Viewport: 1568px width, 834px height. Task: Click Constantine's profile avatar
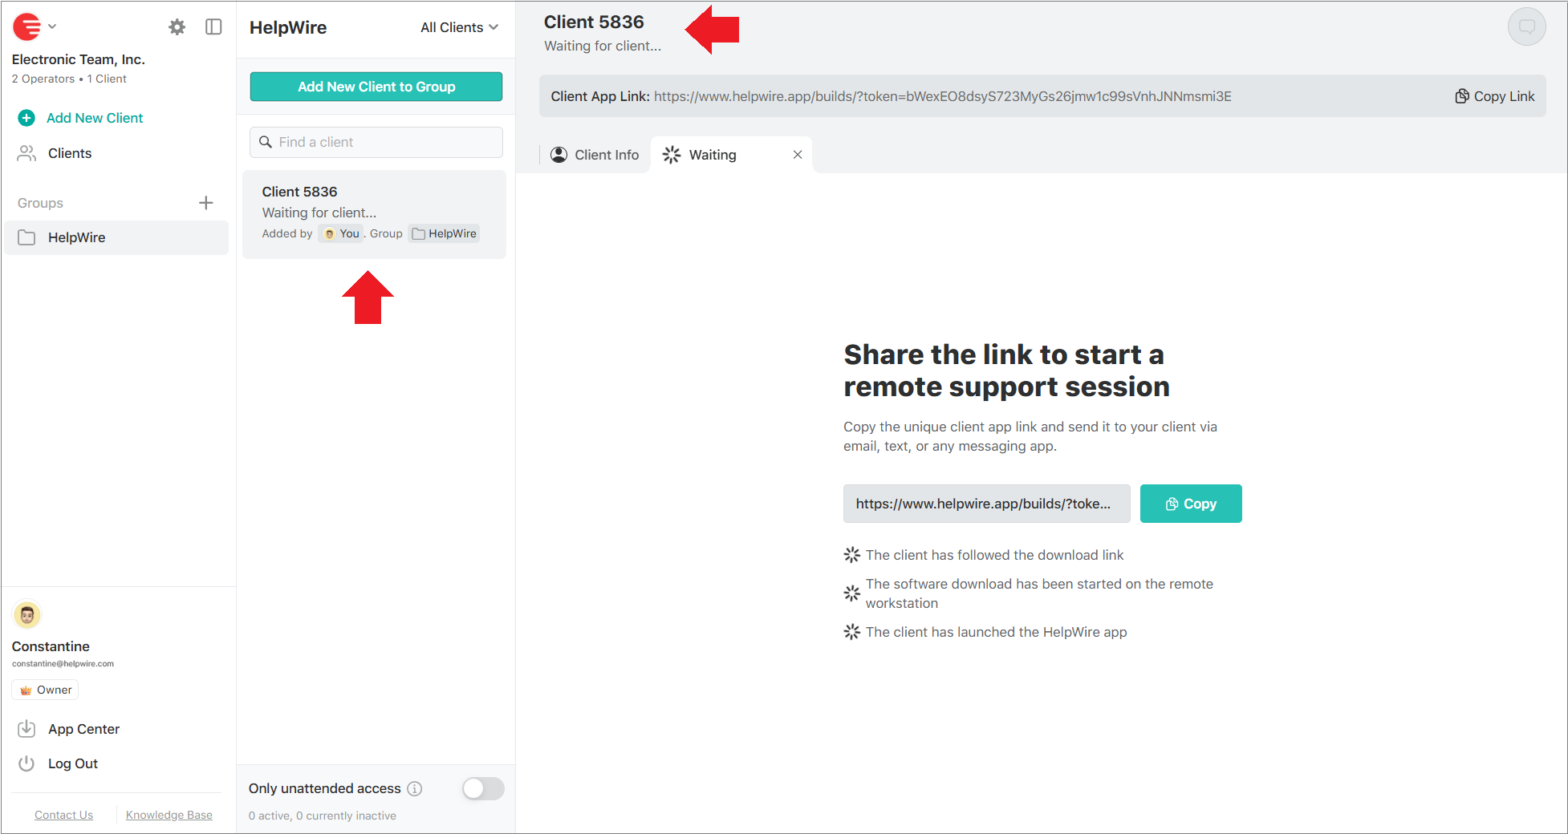[27, 615]
